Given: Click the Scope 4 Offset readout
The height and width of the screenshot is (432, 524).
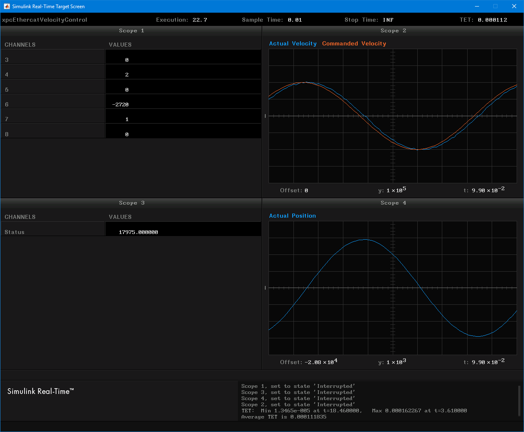Looking at the screenshot, I should point(309,362).
